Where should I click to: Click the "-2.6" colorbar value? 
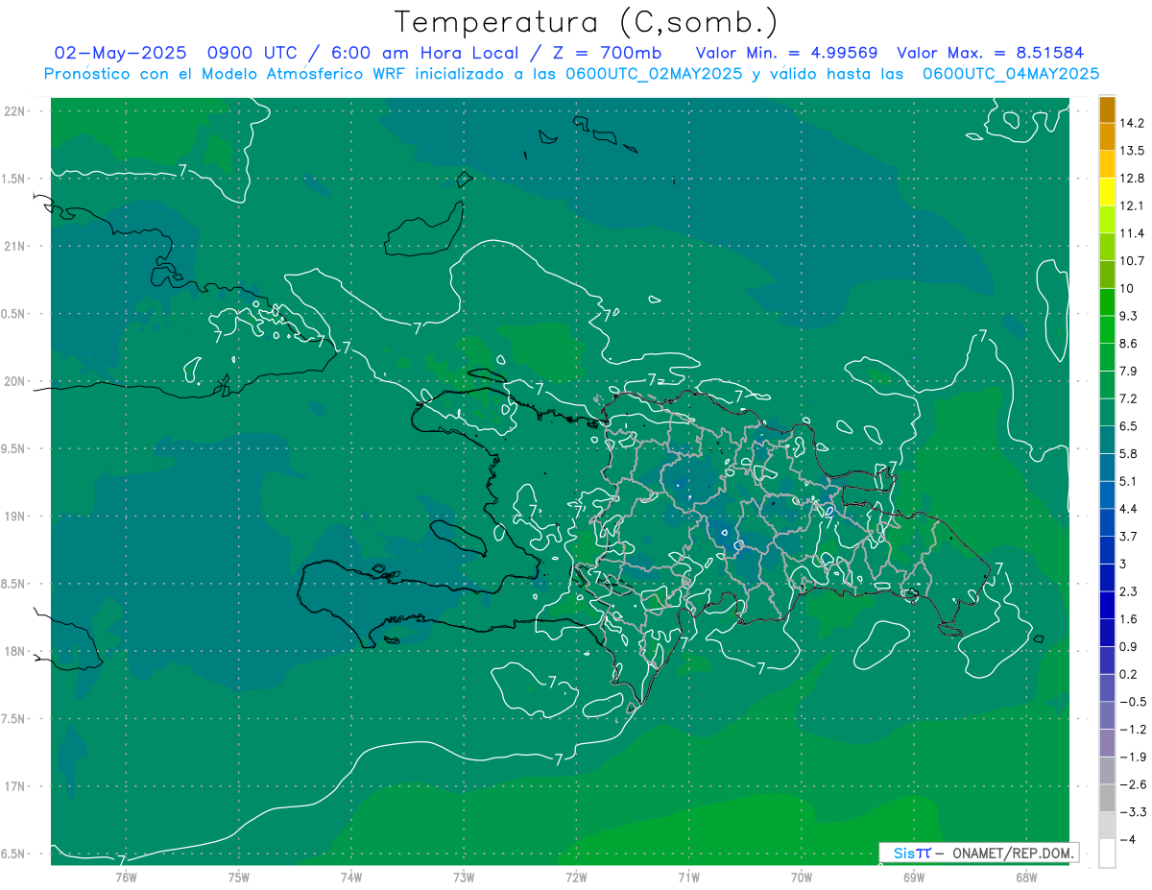[1132, 785]
